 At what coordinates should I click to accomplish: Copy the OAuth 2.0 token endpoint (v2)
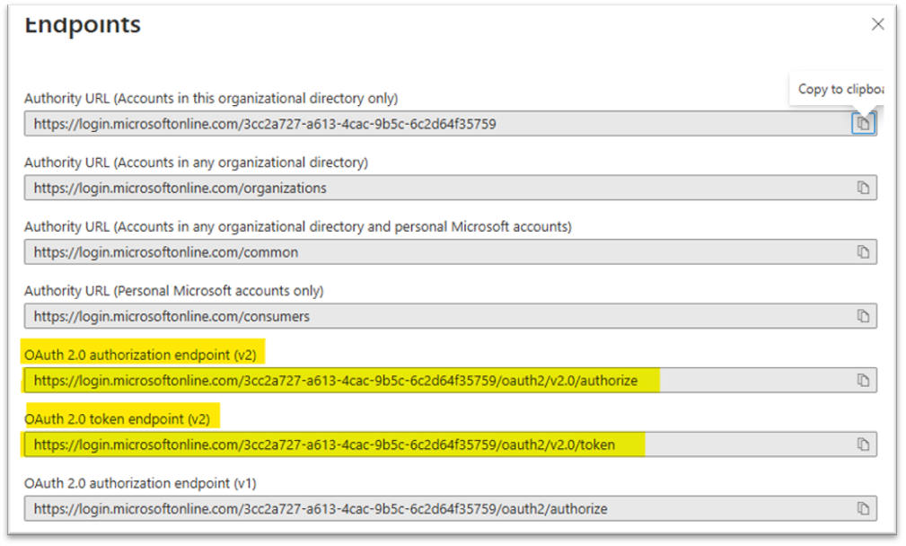[863, 445]
